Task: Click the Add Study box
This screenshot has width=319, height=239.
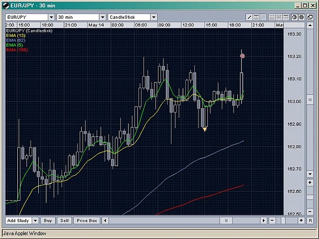Action: click(x=19, y=221)
